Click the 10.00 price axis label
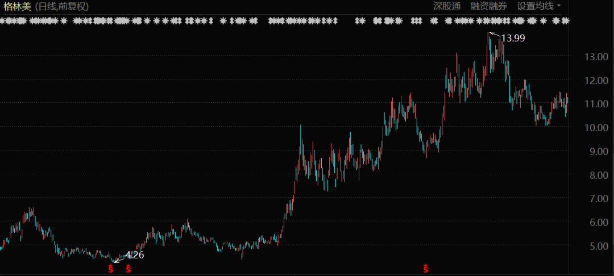This screenshot has height=276, width=614. (596, 128)
